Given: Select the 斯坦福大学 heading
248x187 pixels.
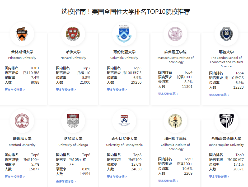Looking at the screenshot, I should pyautogui.click(x=22, y=139).
